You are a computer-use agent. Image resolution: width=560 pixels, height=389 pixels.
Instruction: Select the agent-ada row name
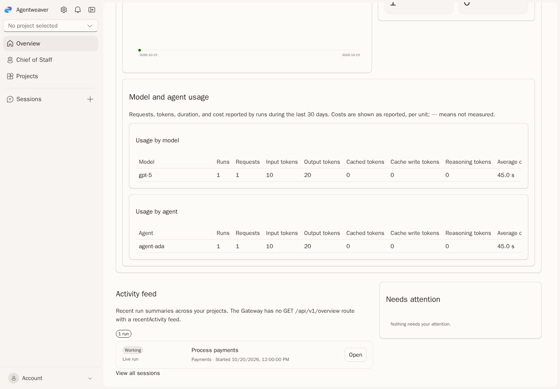coord(151,246)
